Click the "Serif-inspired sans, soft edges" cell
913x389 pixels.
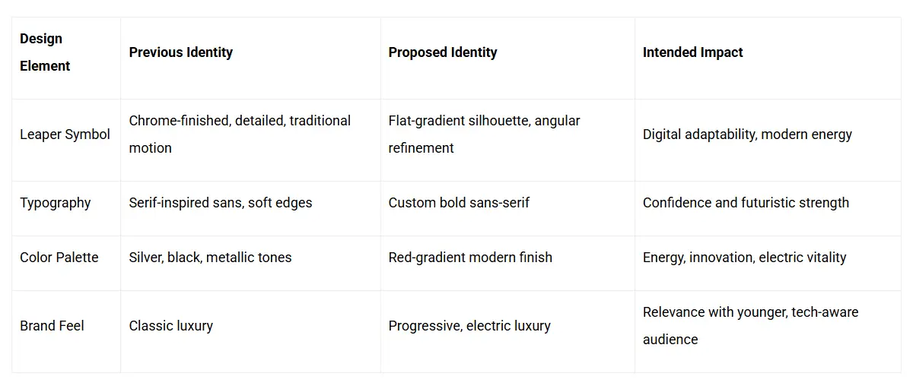coord(221,203)
